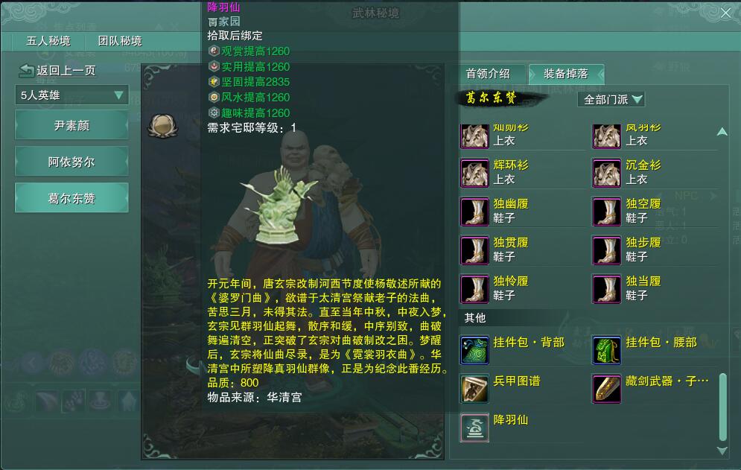The width and height of the screenshot is (741, 470).
Task: Click the 辉环衫 armor icon
Action: (x=474, y=173)
